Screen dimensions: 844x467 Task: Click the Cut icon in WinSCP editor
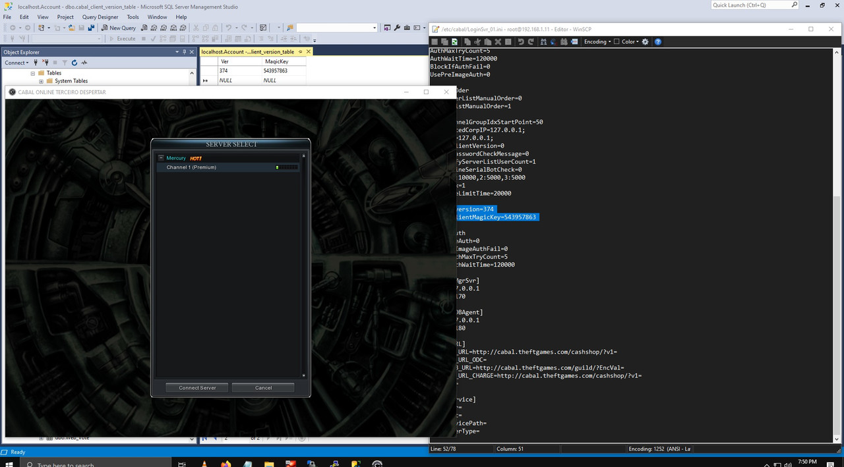(478, 41)
